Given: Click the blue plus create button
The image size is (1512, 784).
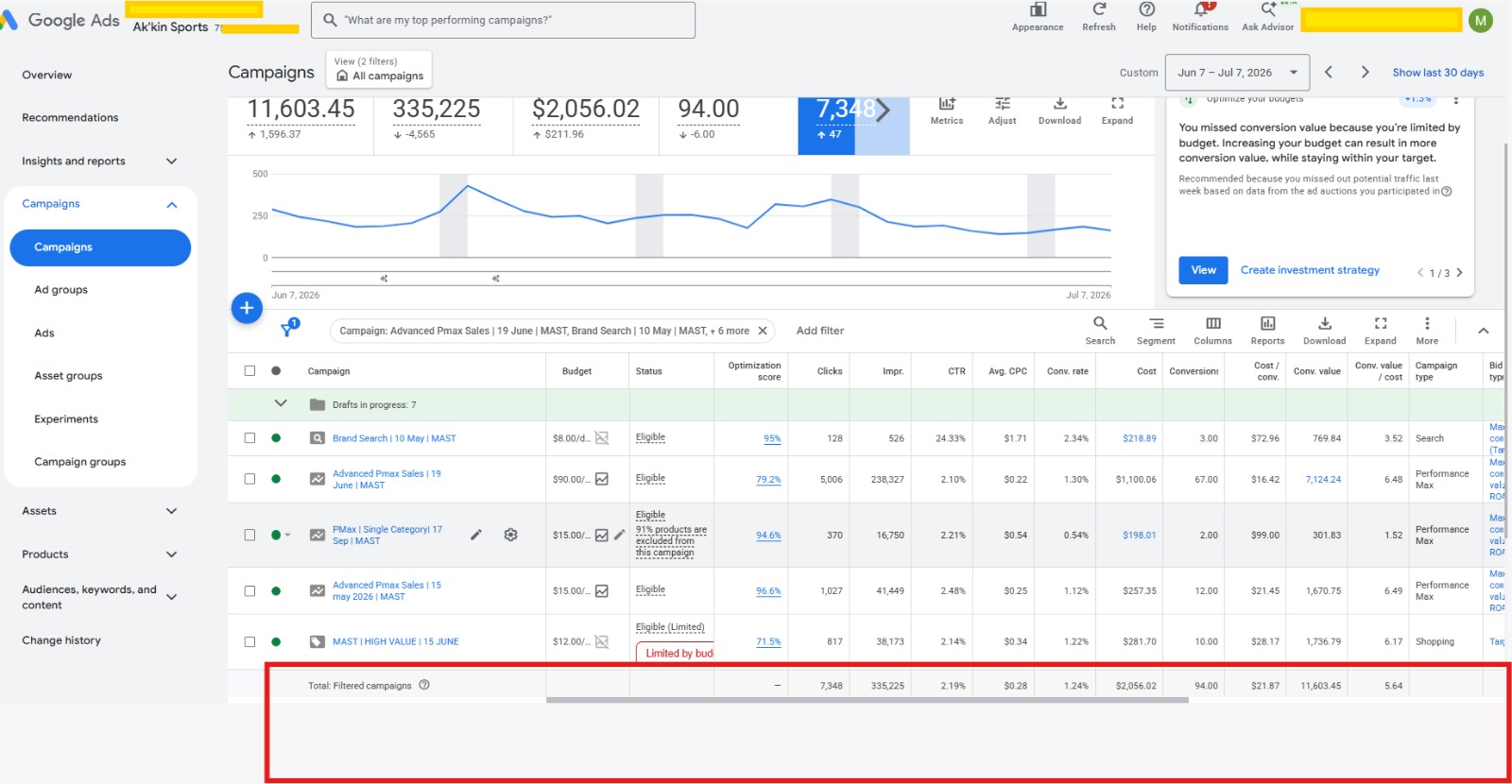Looking at the screenshot, I should point(247,308).
